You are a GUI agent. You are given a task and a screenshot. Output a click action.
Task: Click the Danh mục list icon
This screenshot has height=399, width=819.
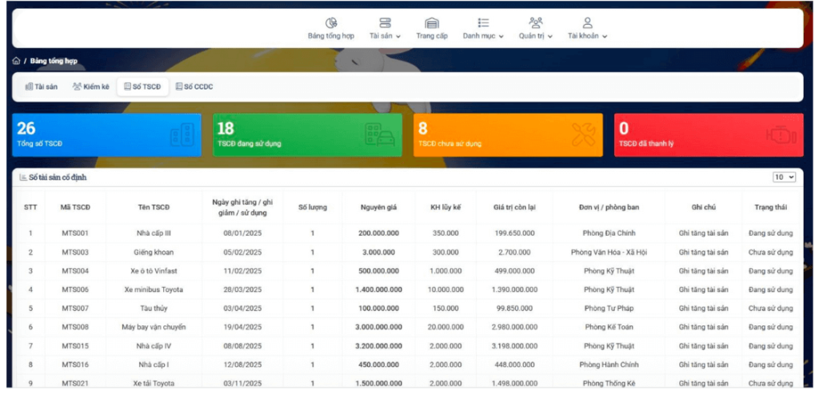483,22
